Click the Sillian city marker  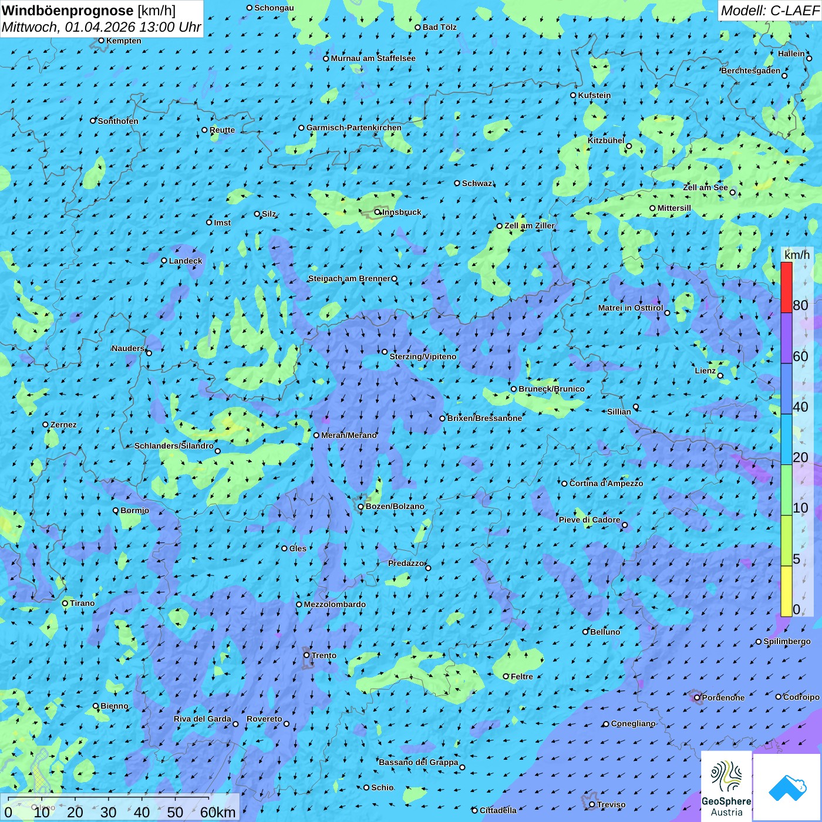point(636,407)
